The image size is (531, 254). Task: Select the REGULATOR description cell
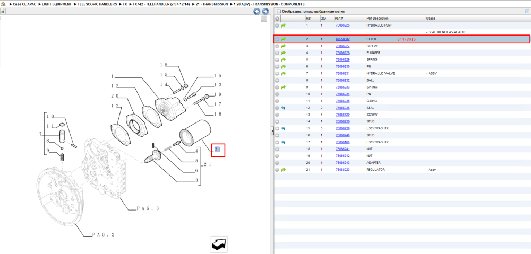[x=376, y=170]
